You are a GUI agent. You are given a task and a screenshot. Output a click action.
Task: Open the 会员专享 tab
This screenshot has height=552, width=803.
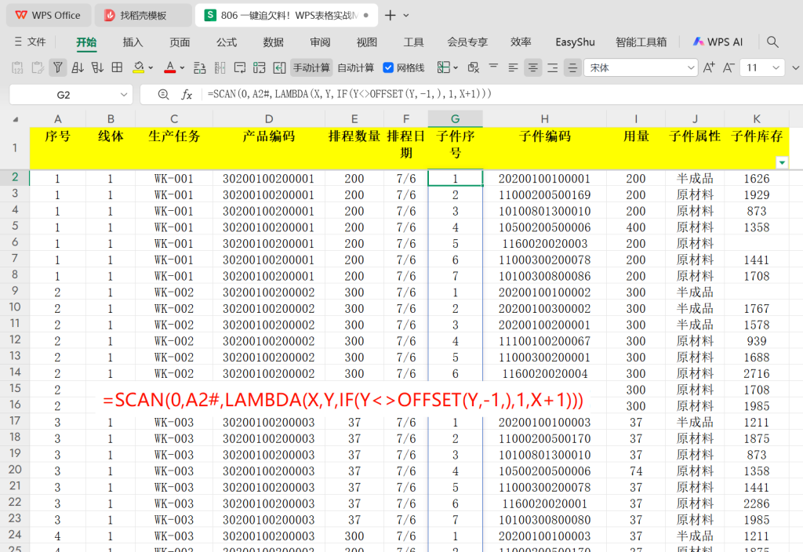click(x=467, y=42)
